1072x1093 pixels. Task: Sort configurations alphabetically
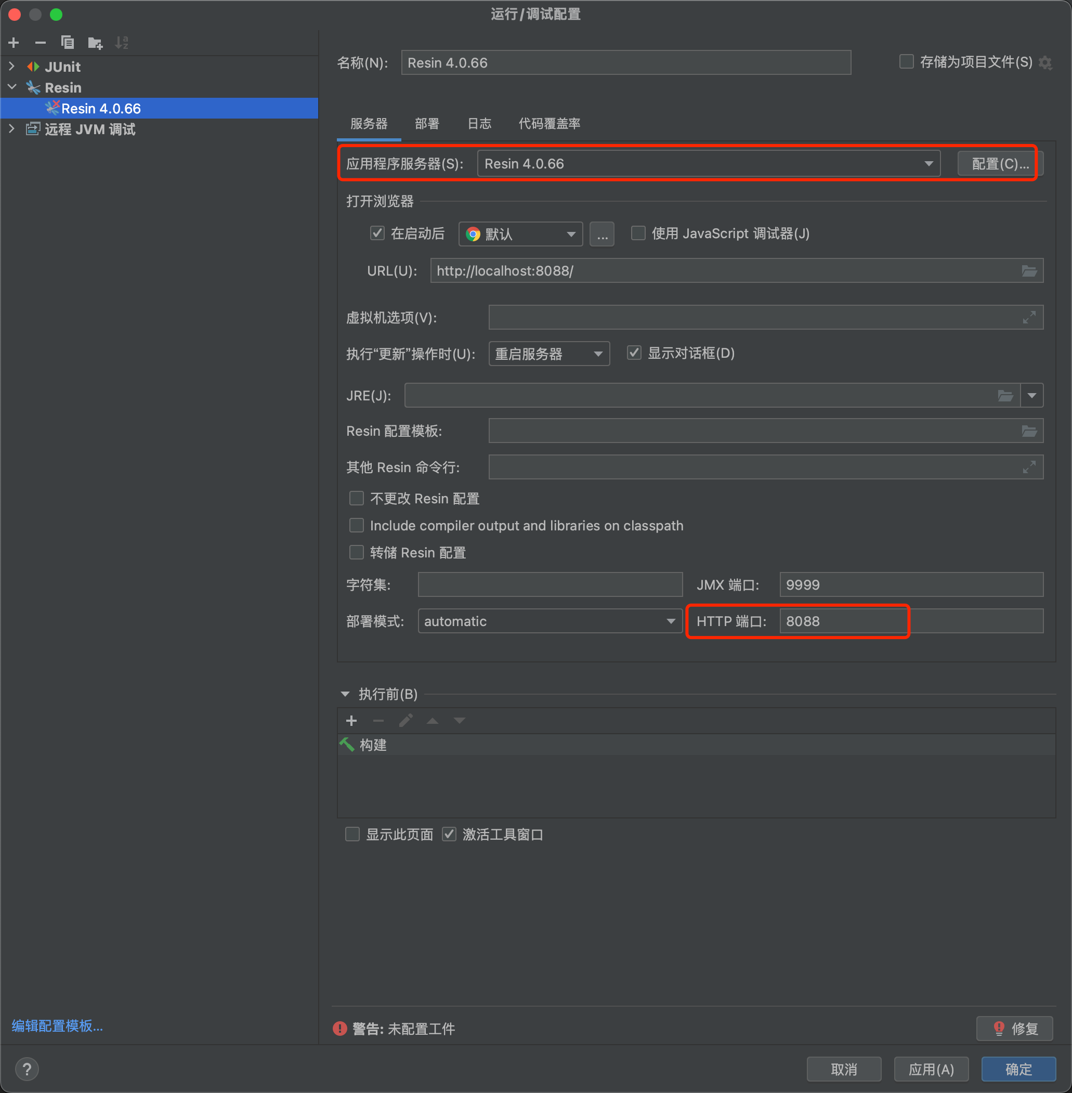[x=122, y=43]
